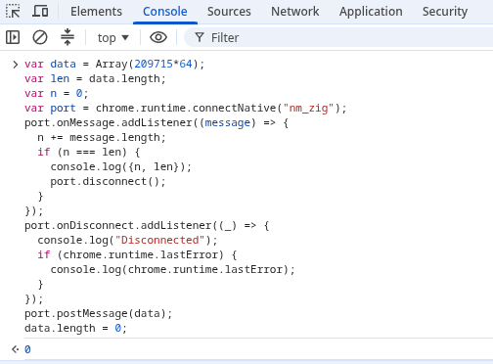
Task: Switch to the Security tab
Action: (445, 12)
